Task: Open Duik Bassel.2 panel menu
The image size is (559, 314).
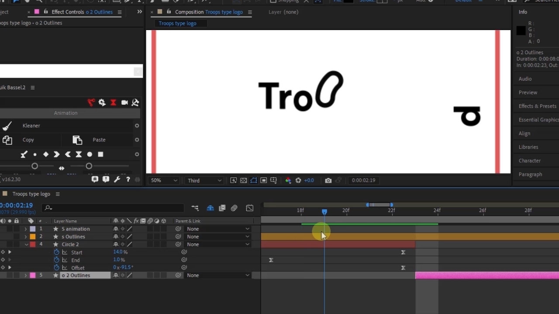Action: click(32, 88)
